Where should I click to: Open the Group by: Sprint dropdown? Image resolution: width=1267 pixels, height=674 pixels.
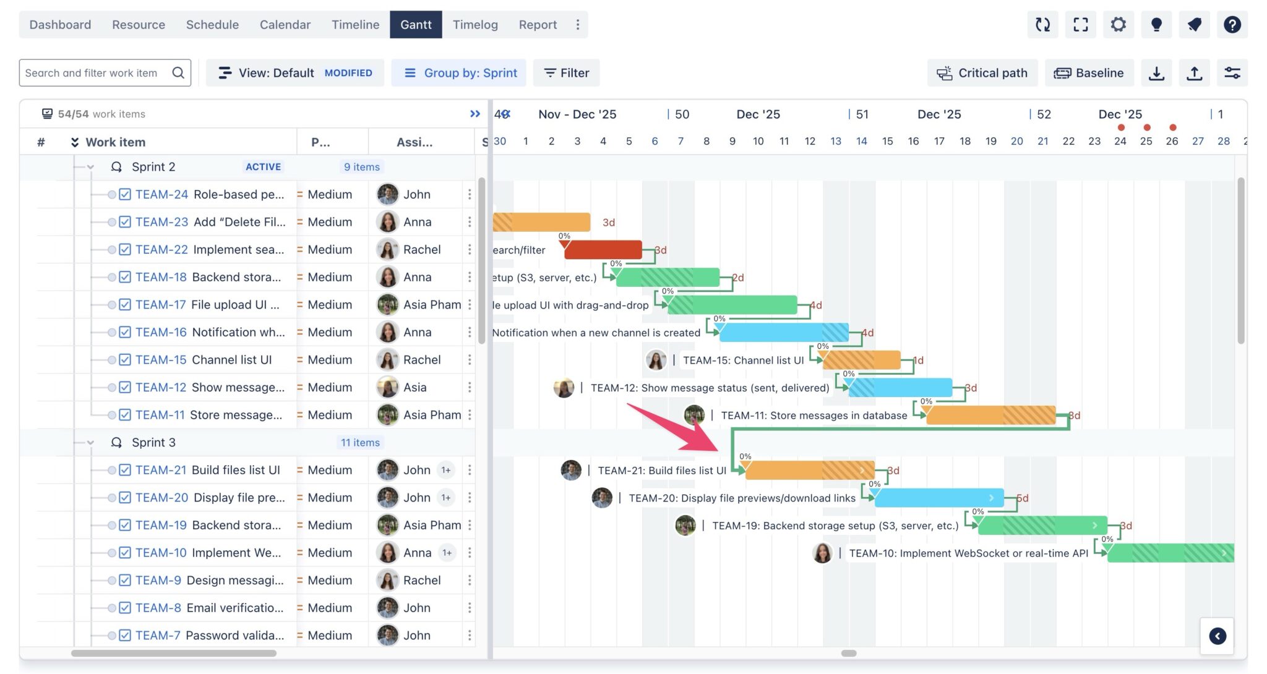(458, 72)
